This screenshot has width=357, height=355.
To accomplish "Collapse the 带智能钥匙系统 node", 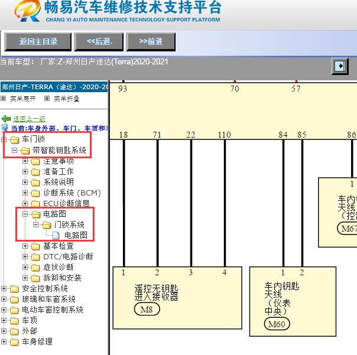I will coord(14,150).
